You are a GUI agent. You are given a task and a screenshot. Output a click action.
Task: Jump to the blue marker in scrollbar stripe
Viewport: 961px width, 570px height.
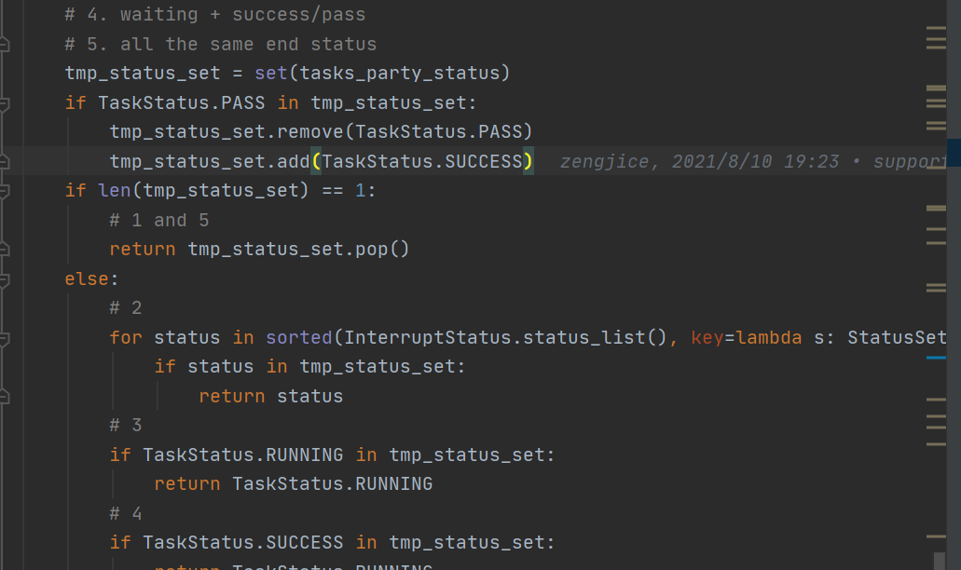pyautogui.click(x=936, y=357)
